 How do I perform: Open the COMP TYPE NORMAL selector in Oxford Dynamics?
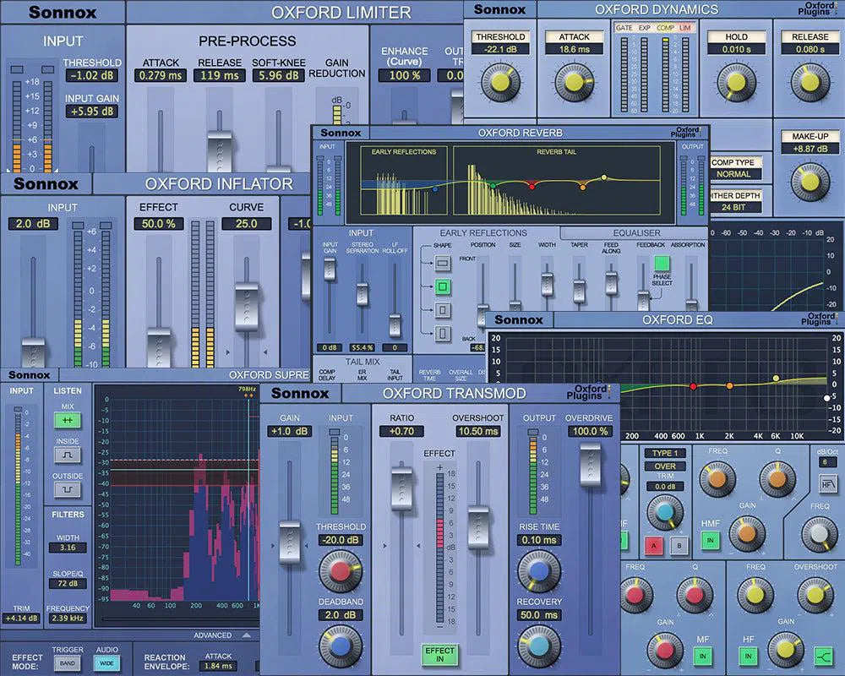click(x=733, y=173)
